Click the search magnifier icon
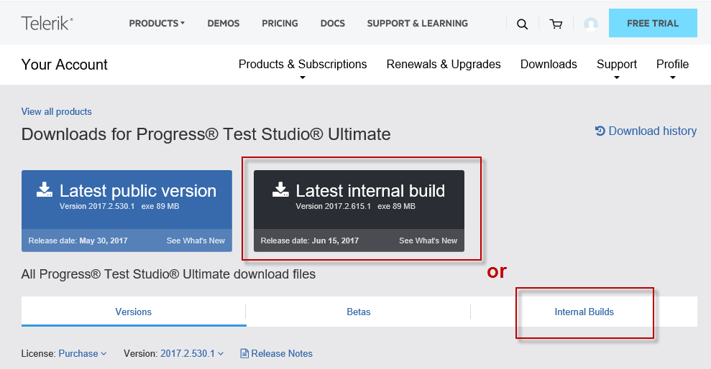 pos(522,24)
